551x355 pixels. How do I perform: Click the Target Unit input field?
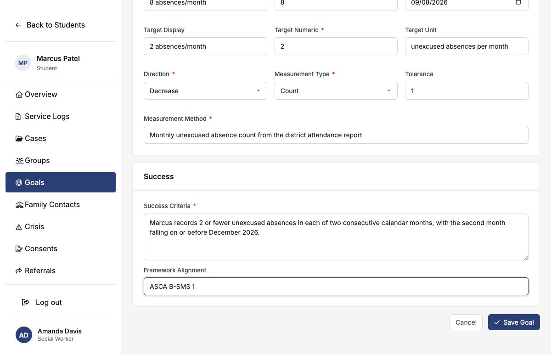(467, 46)
